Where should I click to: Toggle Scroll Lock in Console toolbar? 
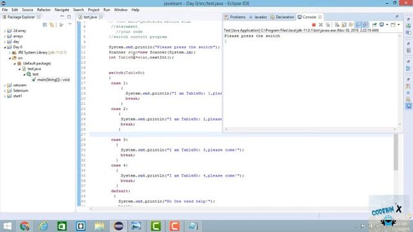pyautogui.click(x=344, y=24)
